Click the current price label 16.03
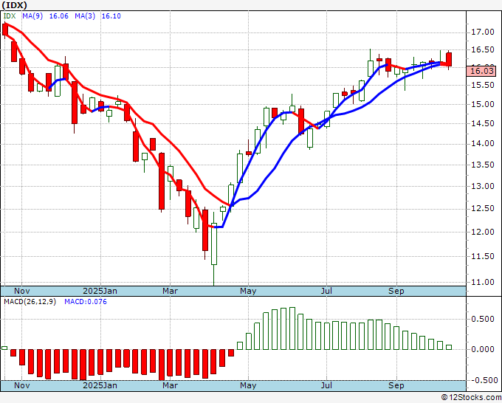 482,71
